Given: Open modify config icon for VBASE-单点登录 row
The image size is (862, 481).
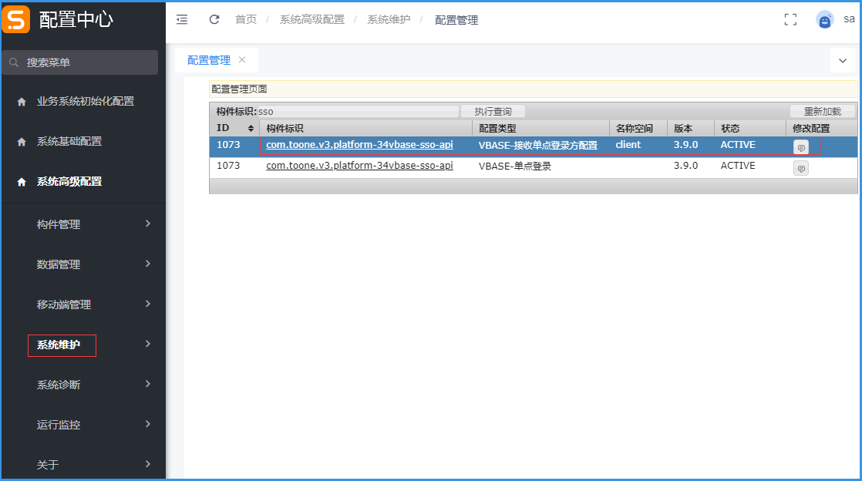Looking at the screenshot, I should 801,168.
